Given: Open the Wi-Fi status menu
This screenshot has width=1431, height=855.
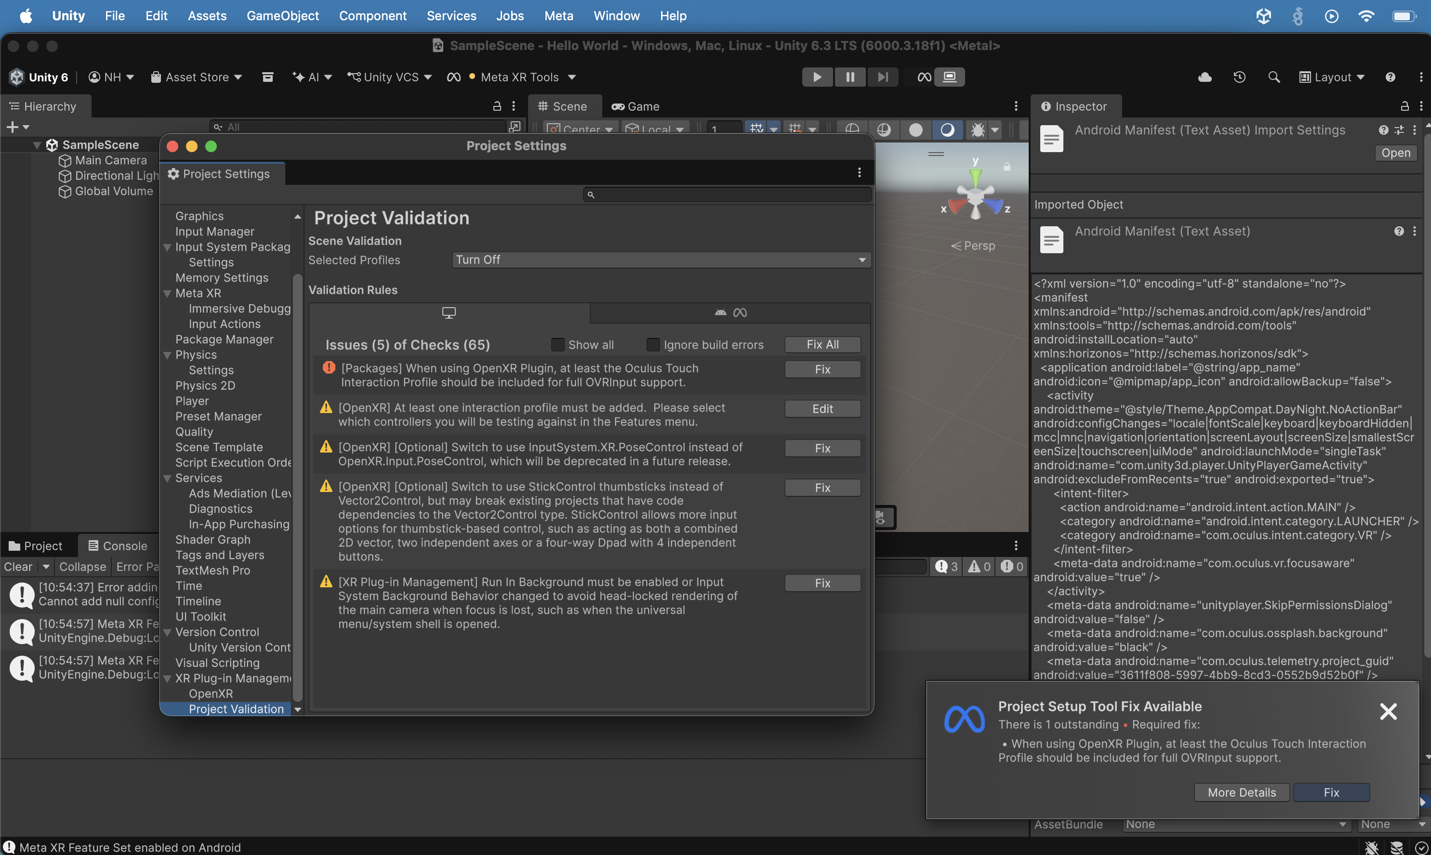Looking at the screenshot, I should [1366, 16].
